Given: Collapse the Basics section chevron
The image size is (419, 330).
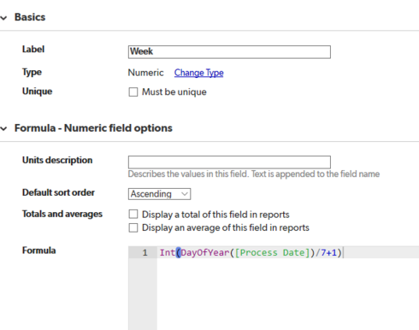Looking at the screenshot, I should point(3,18).
